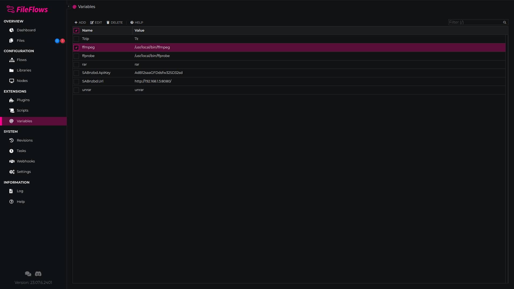The width and height of the screenshot is (514, 289).
Task: Click the ADD toolbar button
Action: [80, 22]
